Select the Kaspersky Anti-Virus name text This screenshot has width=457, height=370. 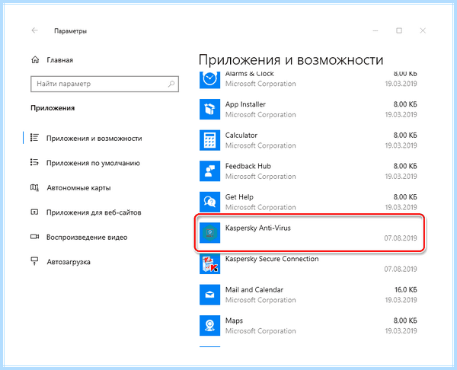pos(258,228)
